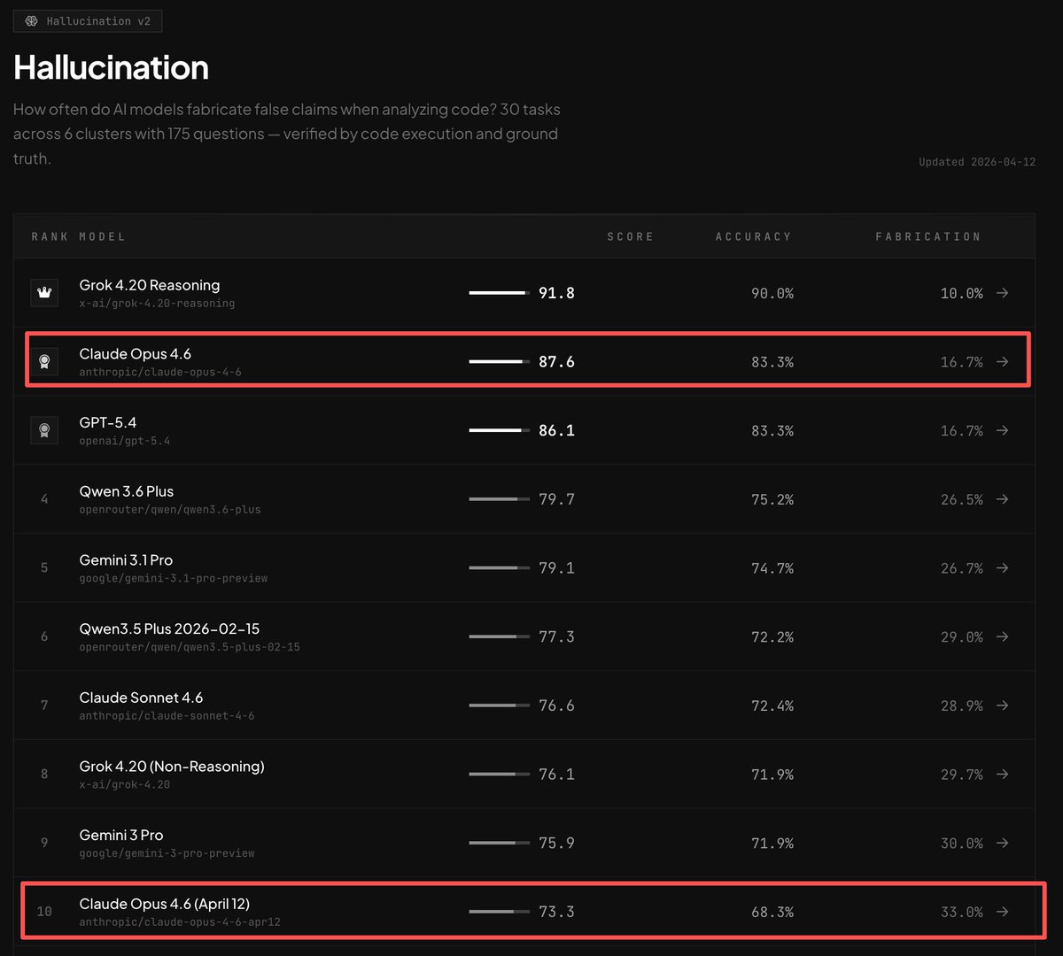
Task: Open details arrow for Gemini 3.1 Pro
Action: tap(1002, 567)
